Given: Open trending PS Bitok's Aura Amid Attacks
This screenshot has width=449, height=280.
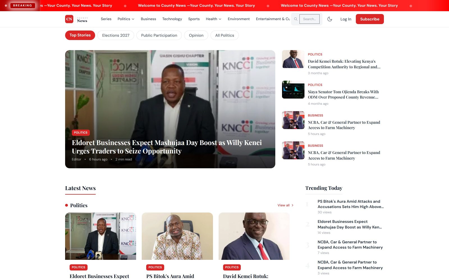Looking at the screenshot, I should [351, 204].
